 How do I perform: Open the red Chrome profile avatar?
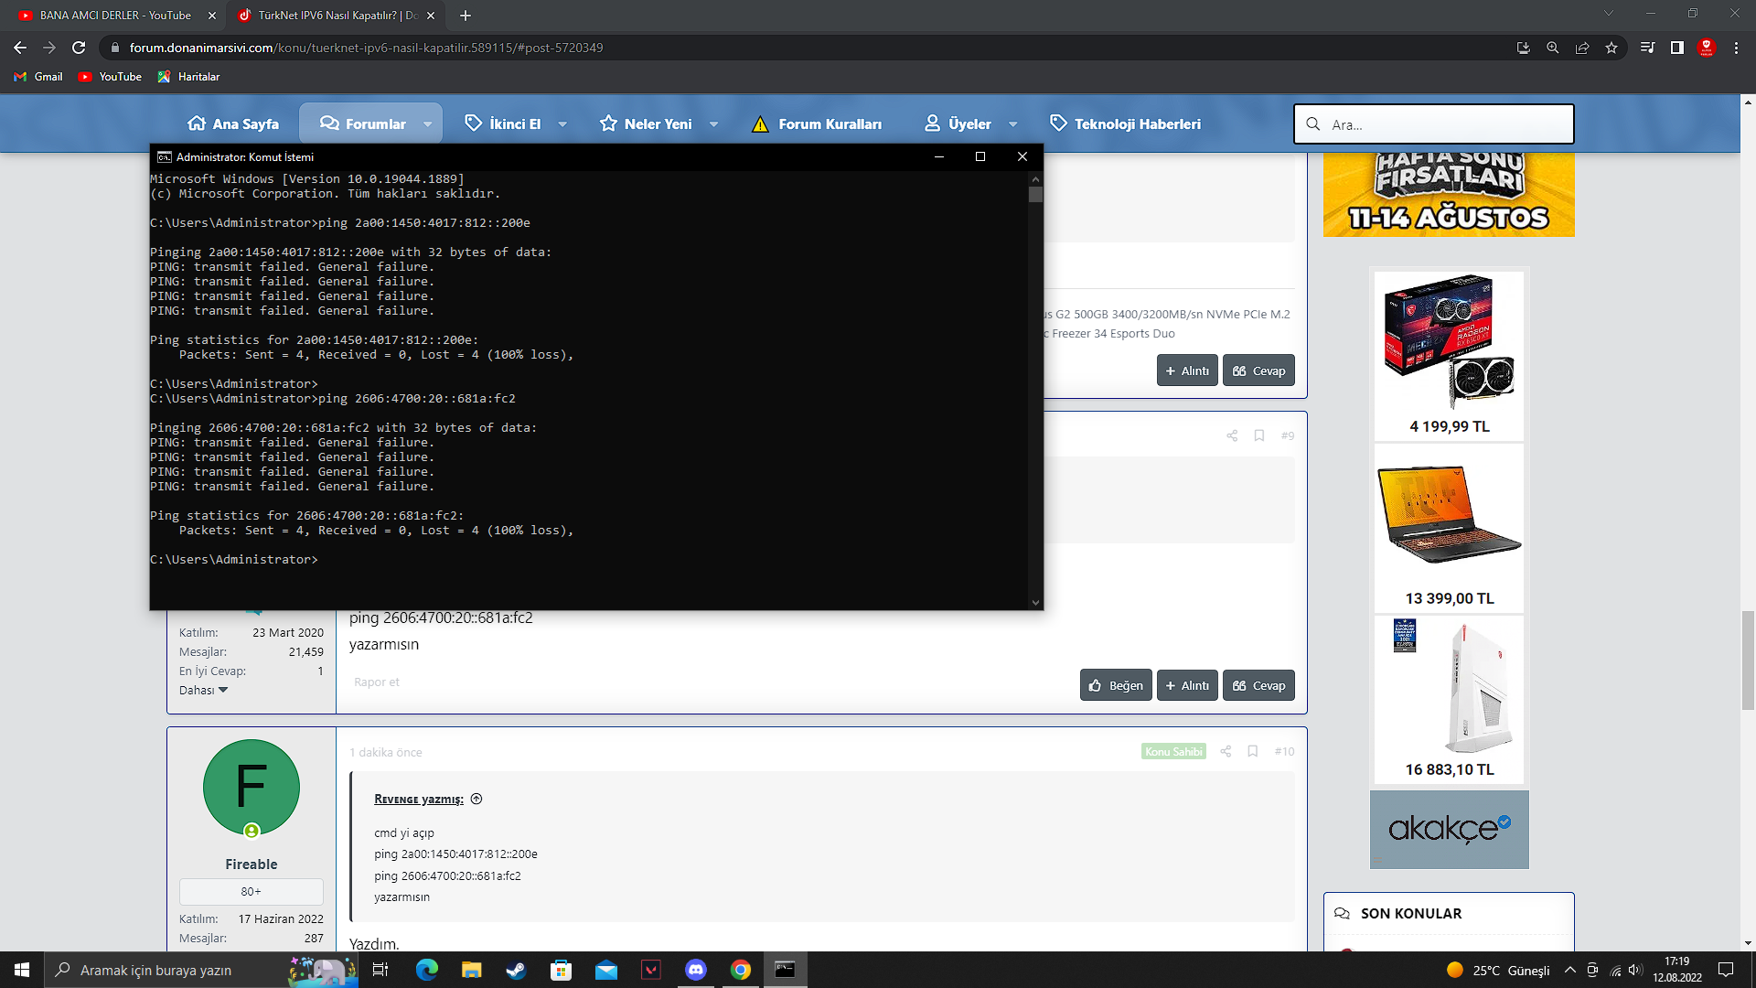coord(1706,48)
